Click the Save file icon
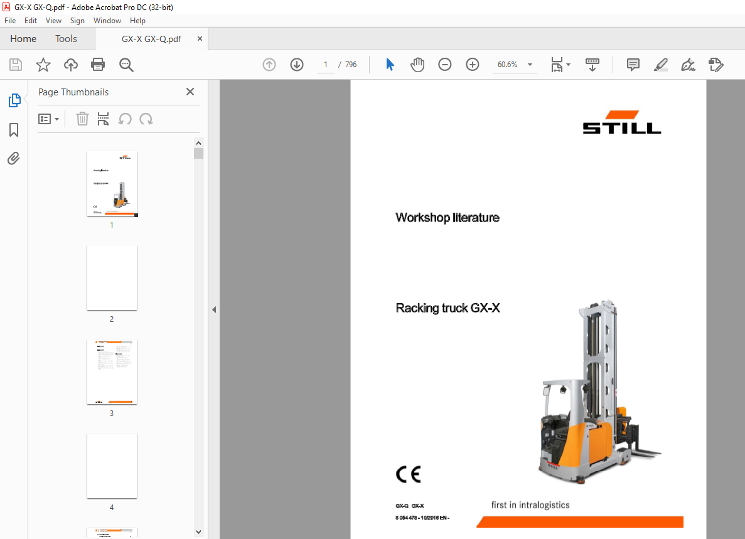 (x=16, y=65)
